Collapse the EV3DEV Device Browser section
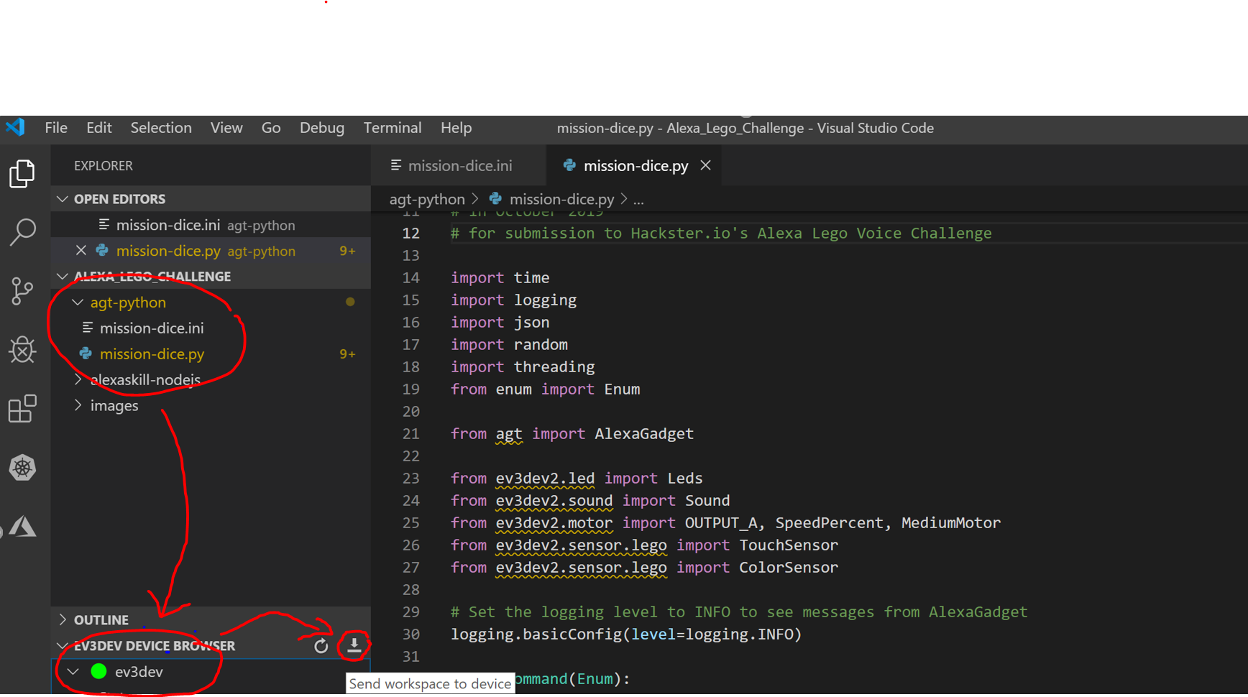Viewport: 1248px width, 697px height. pyautogui.click(x=62, y=645)
